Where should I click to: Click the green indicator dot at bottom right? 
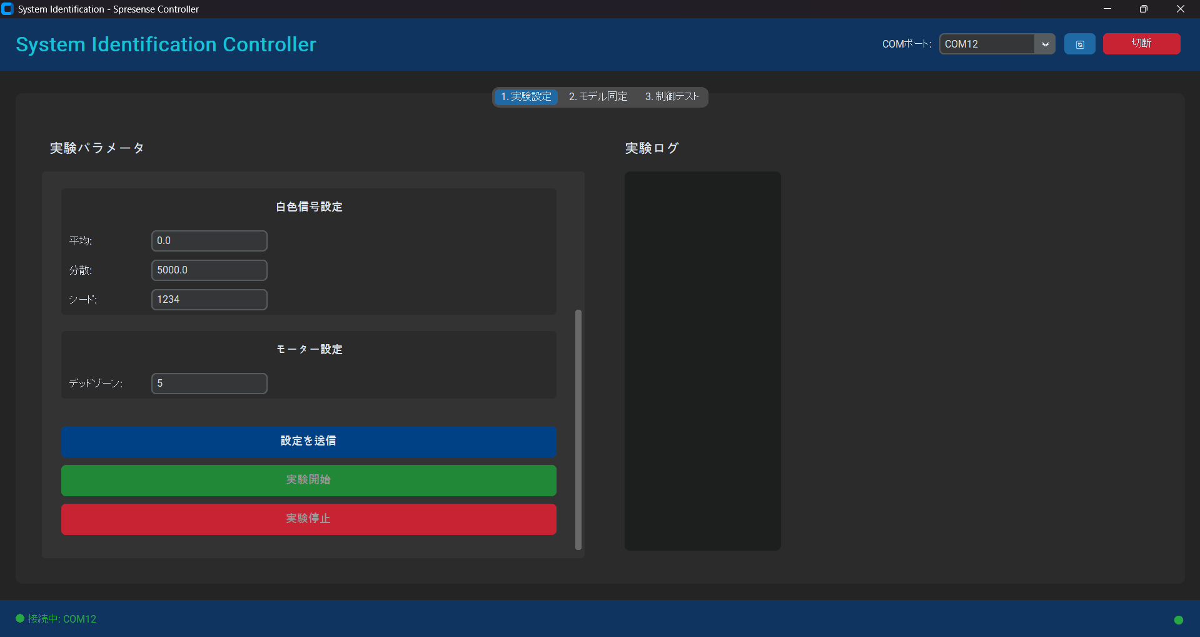(1179, 619)
